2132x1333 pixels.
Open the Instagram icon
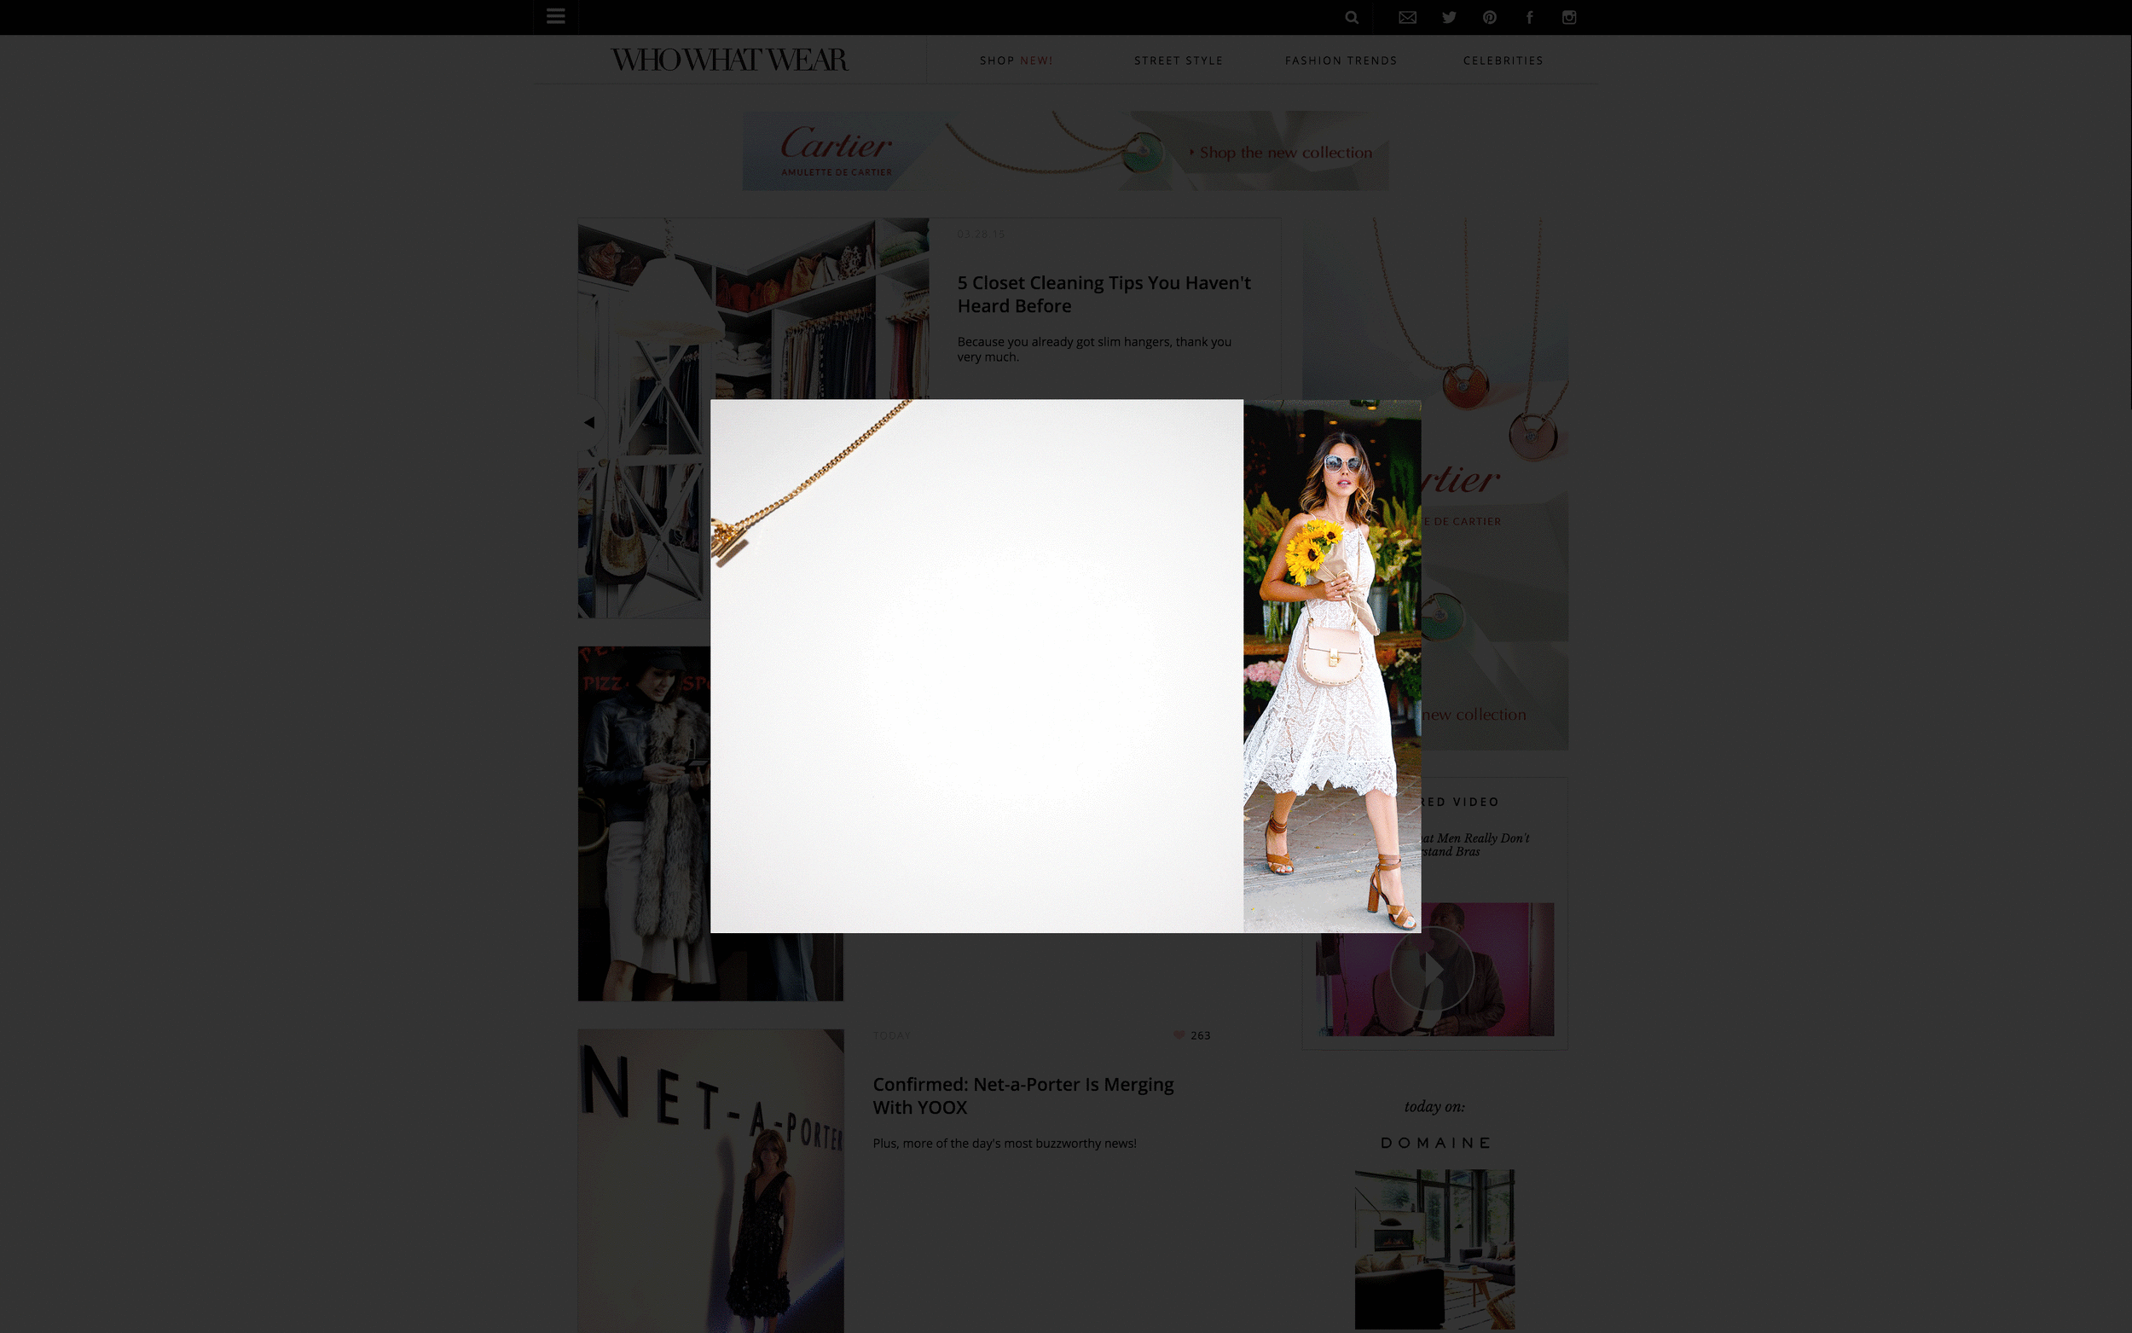click(1569, 18)
